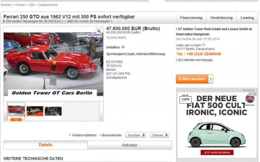Select the interior photo thumbnail
The image size is (260, 162).
pos(53,111)
